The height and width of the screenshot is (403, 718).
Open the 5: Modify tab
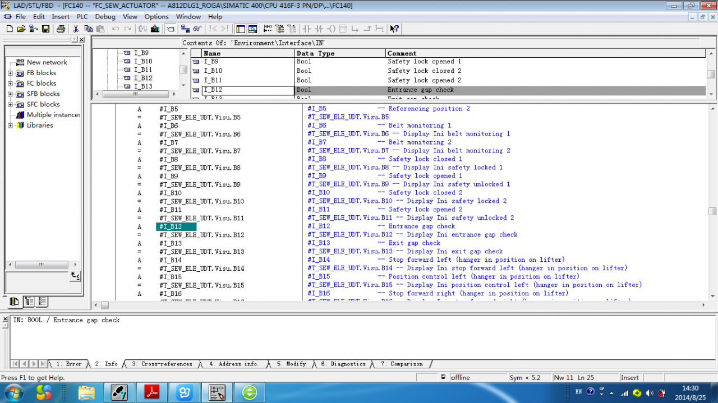(291, 364)
